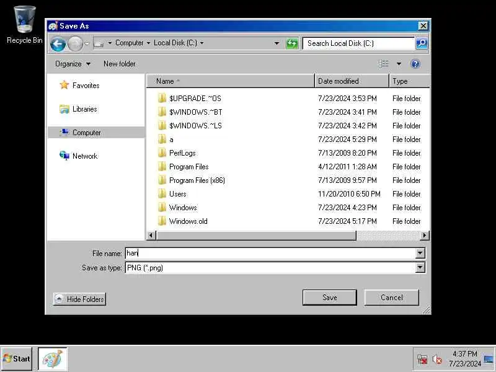
Task: Click the drive icon in address bar
Action: [99, 43]
